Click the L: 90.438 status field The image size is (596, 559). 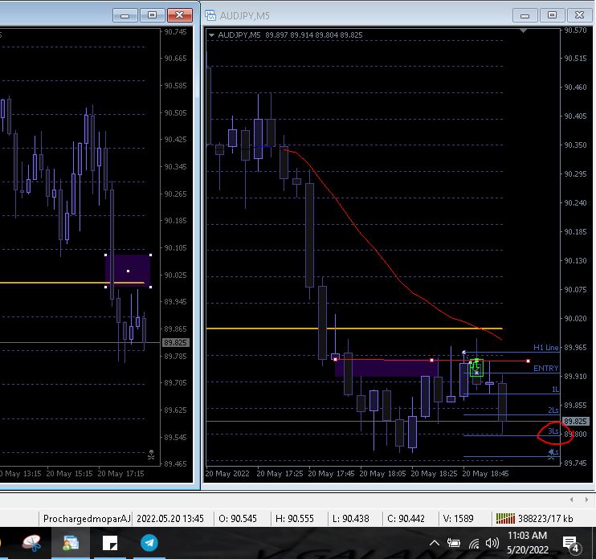pos(350,519)
